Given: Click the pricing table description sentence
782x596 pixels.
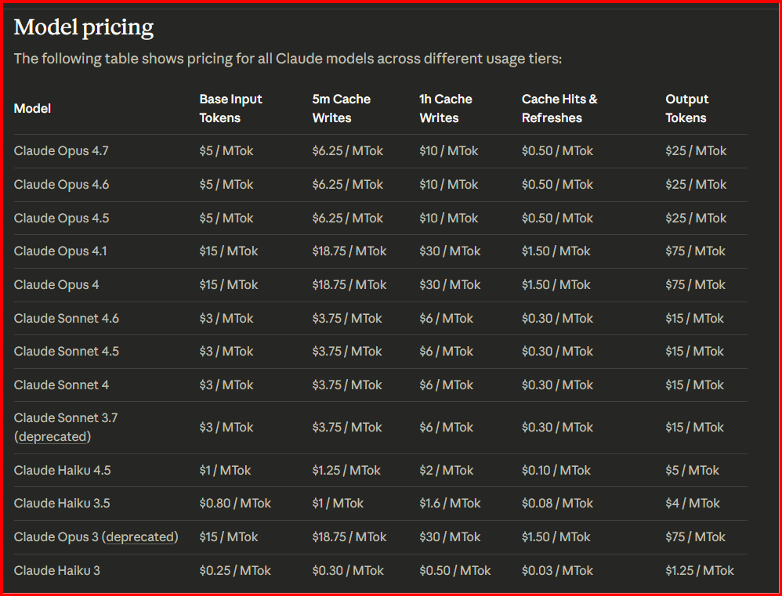Looking at the screenshot, I should click(x=288, y=59).
